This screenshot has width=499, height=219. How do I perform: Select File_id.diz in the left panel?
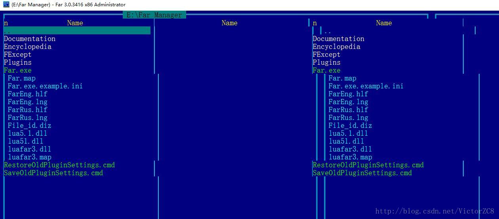pyautogui.click(x=30, y=125)
